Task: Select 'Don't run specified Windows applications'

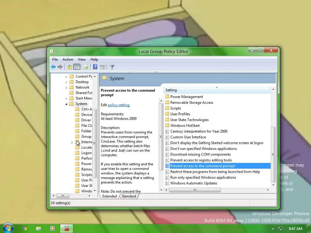Action: click(203, 149)
